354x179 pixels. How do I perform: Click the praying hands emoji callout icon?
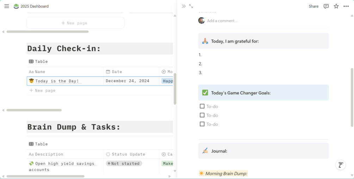[205, 41]
